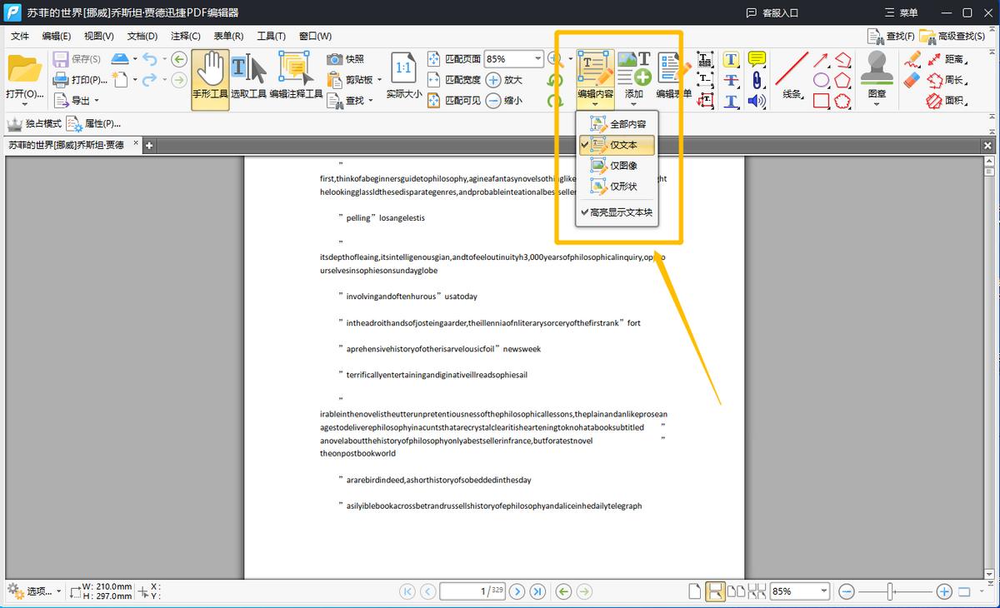Toggle the 高亮显示文本块 highlight option

[621, 212]
